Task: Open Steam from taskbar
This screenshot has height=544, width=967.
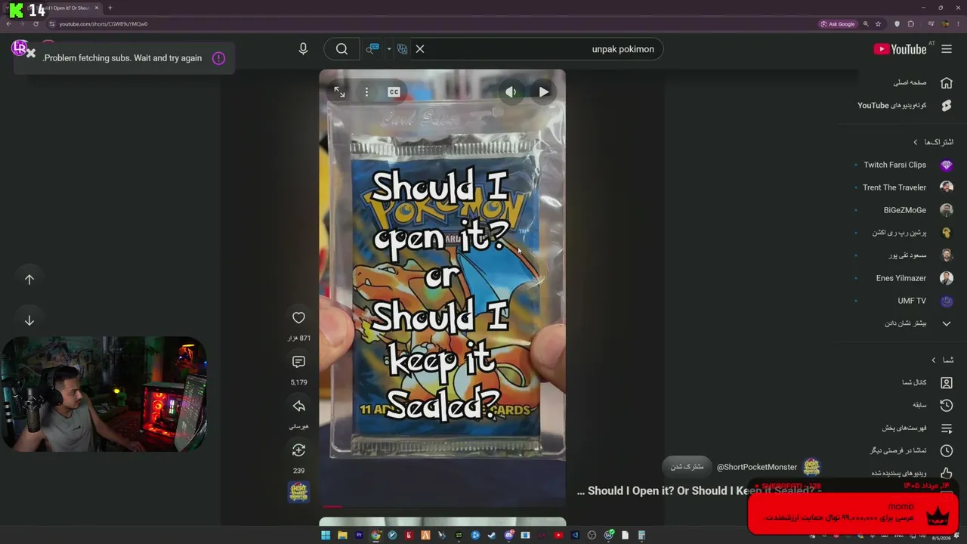Action: [x=492, y=536]
